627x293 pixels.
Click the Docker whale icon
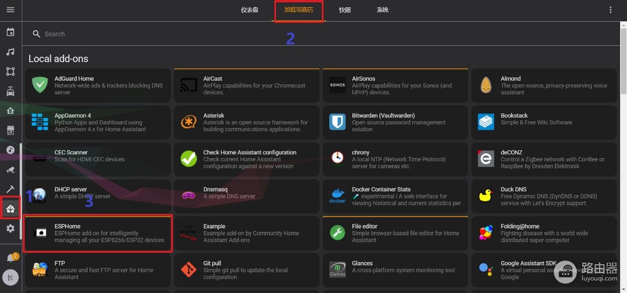pos(338,196)
